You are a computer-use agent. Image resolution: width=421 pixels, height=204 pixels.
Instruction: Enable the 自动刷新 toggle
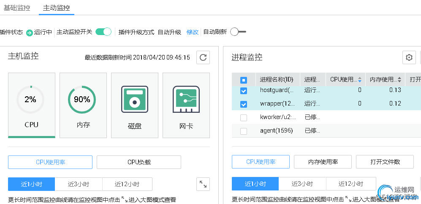point(238,32)
